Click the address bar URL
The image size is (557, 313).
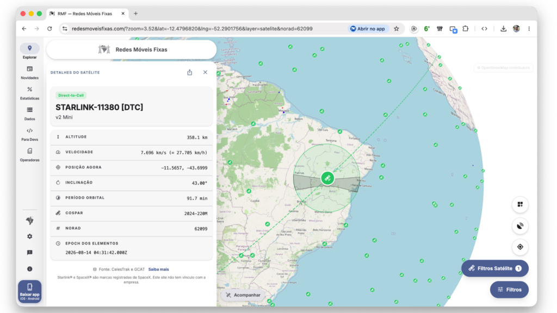point(192,29)
